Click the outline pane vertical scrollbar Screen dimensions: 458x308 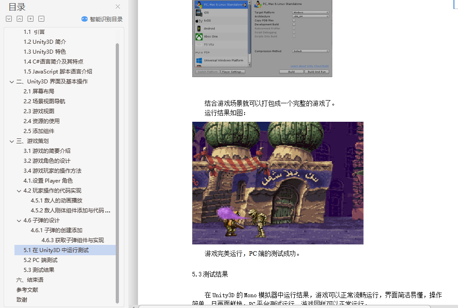pos(118,173)
